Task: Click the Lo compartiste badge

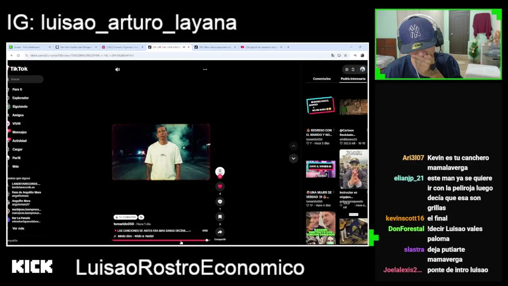Action: (x=125, y=217)
